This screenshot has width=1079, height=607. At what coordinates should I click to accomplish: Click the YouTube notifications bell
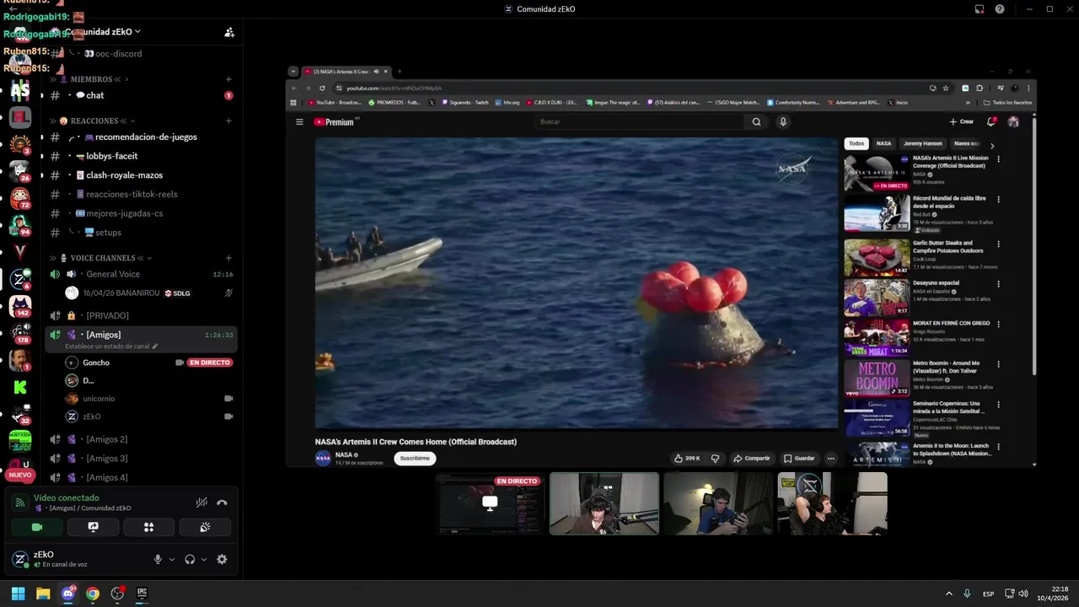(x=991, y=121)
